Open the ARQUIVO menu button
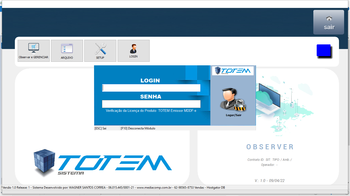Screen dimensions: 350x196 point(67,51)
